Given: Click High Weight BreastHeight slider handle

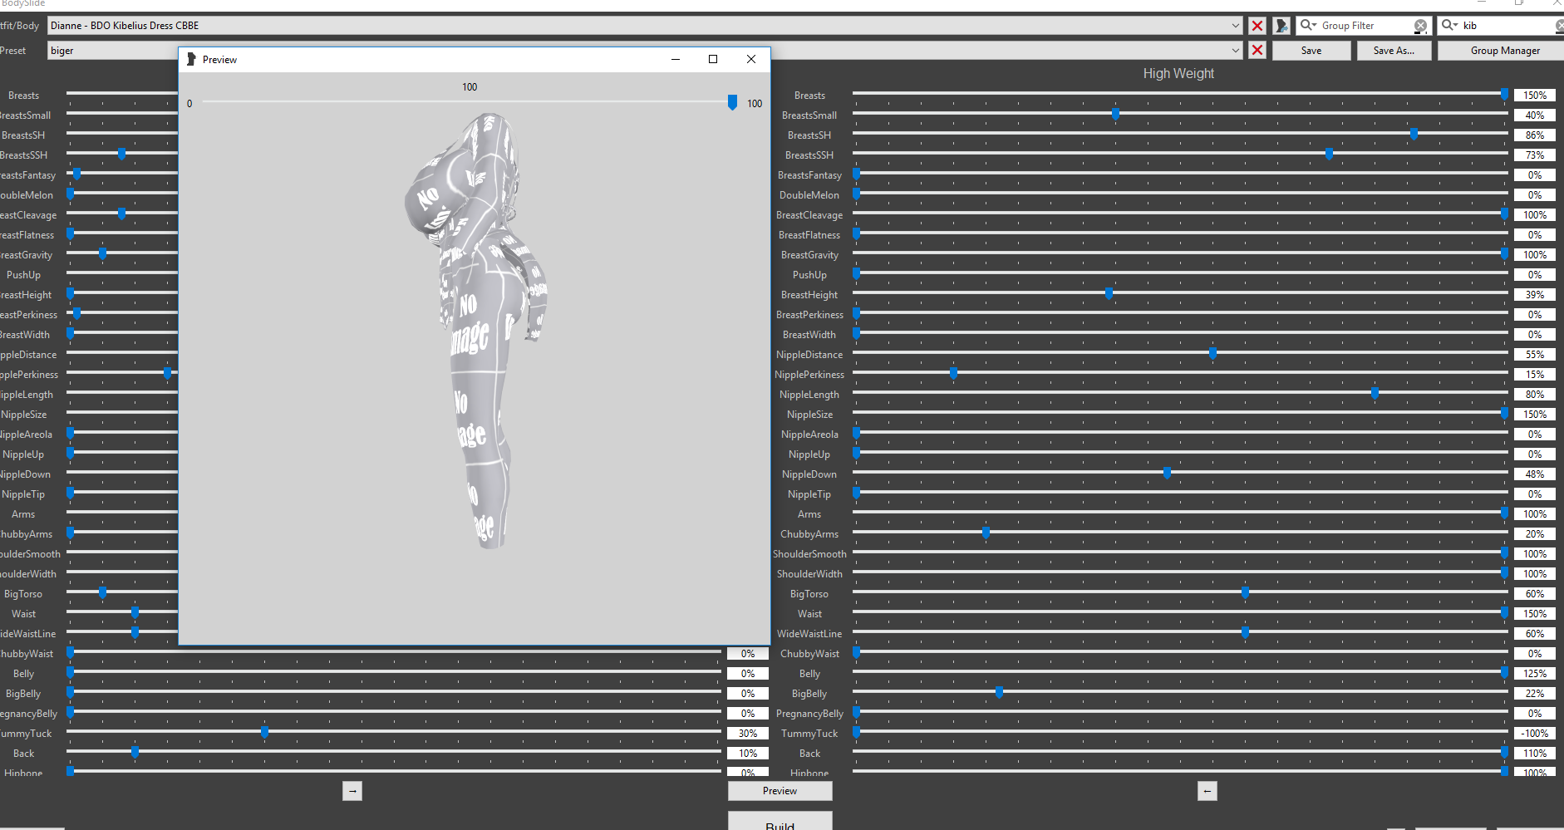Looking at the screenshot, I should 1109,293.
